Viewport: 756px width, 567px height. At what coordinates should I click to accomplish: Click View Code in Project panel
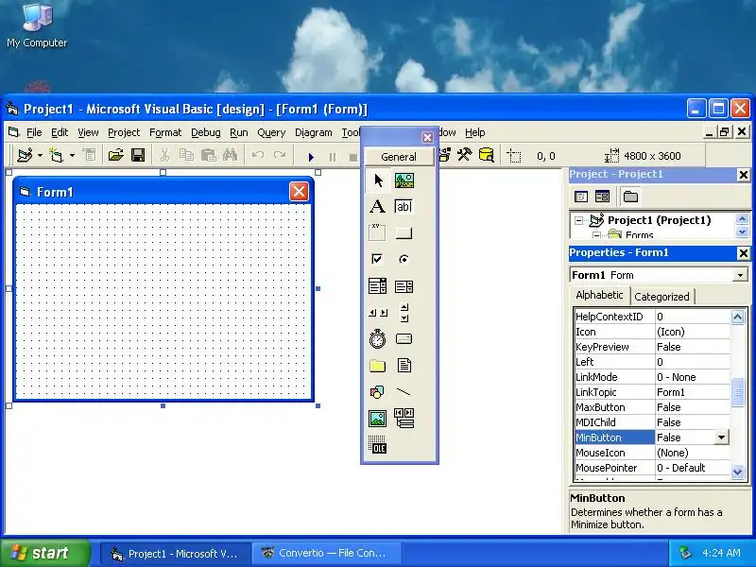pyautogui.click(x=581, y=197)
